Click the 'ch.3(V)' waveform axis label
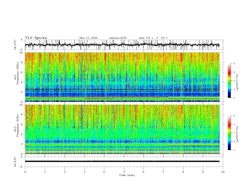251x193 pixels. click(x=15, y=162)
